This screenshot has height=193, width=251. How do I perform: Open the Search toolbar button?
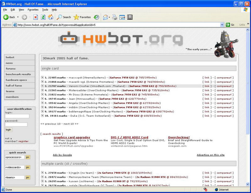coord(64,17)
